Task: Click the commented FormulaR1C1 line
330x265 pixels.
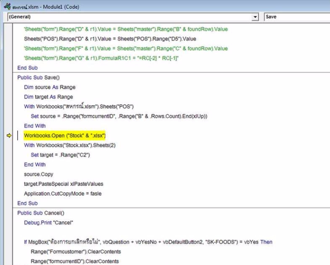Action: point(101,58)
